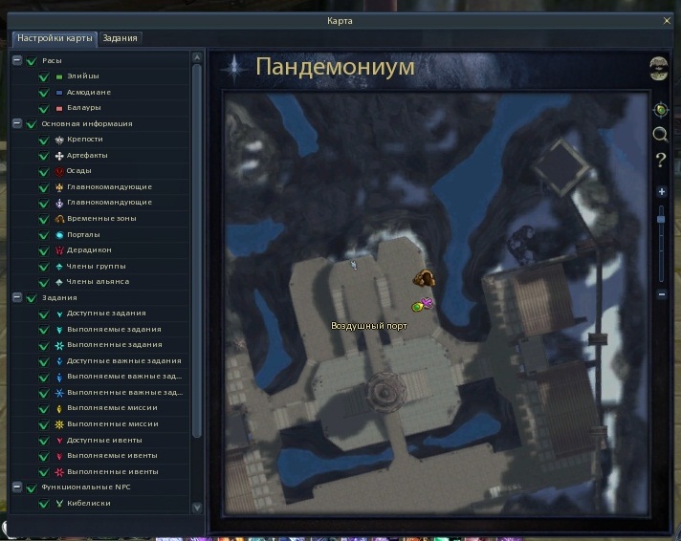This screenshot has width=681, height=541.
Task: Click the map zoom slider handle
Action: click(x=661, y=219)
